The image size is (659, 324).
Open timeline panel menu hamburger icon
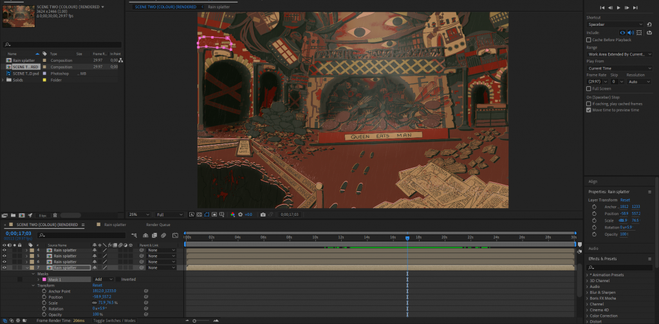83,225
